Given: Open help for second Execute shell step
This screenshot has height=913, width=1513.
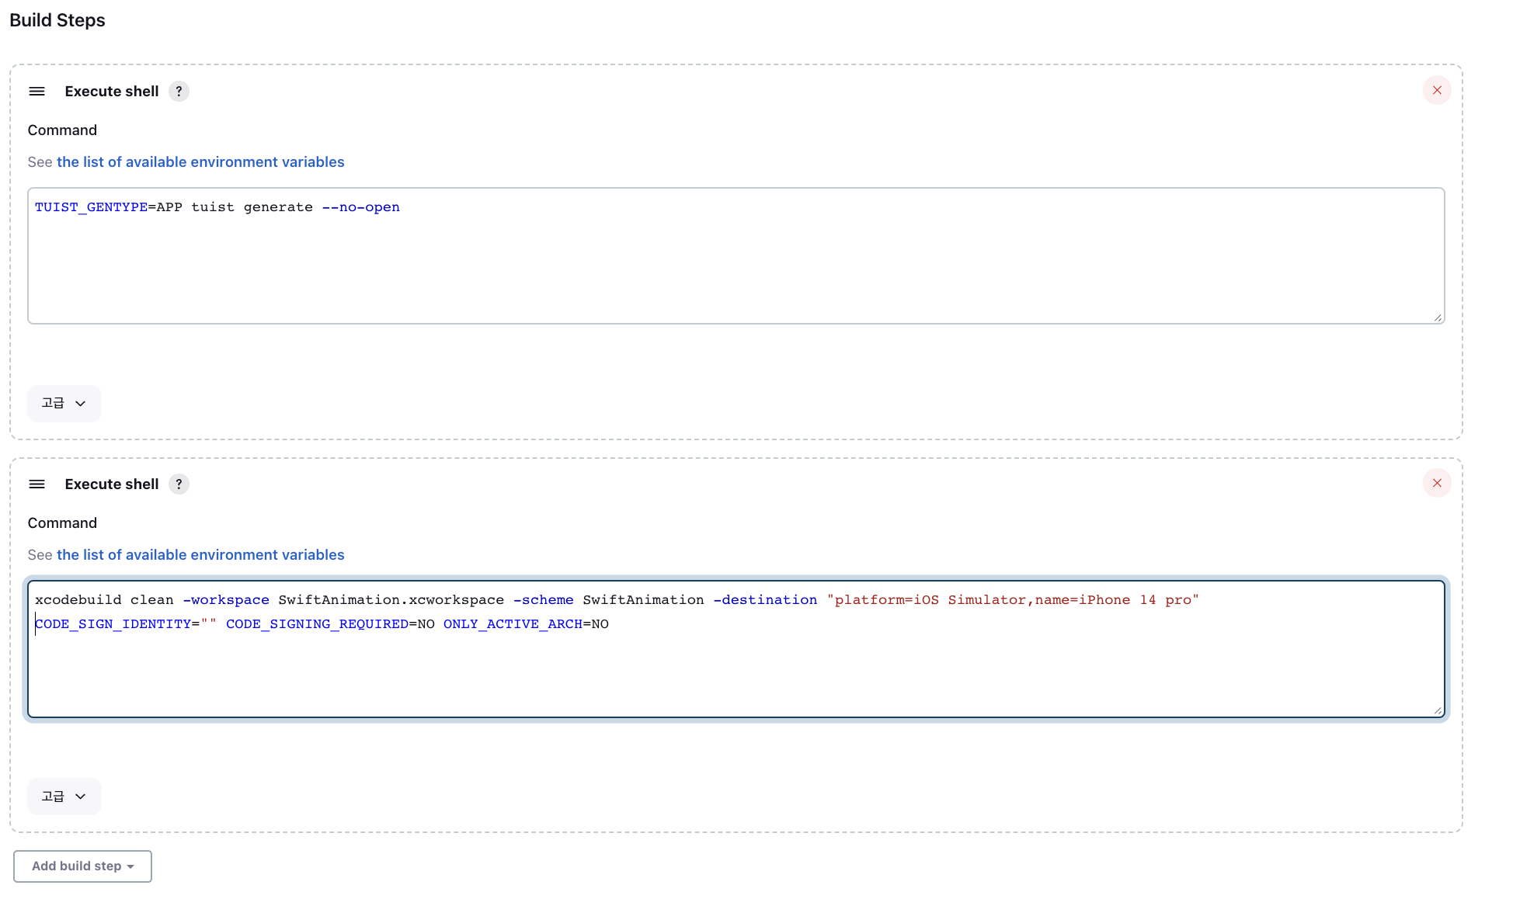Looking at the screenshot, I should 179,484.
